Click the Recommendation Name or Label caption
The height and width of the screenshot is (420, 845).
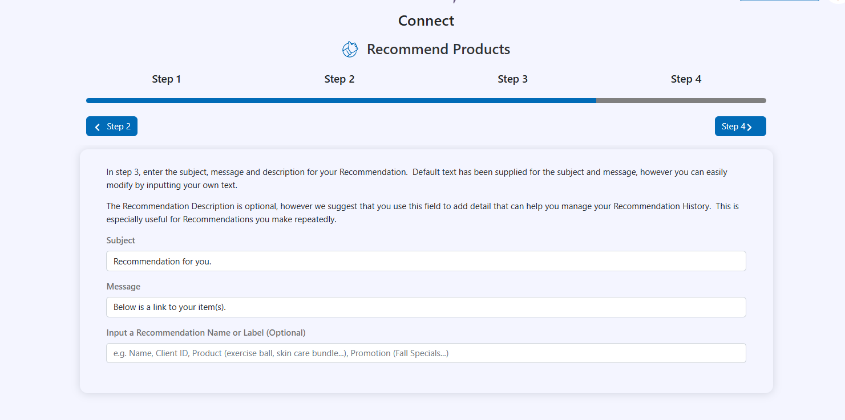[x=206, y=333]
